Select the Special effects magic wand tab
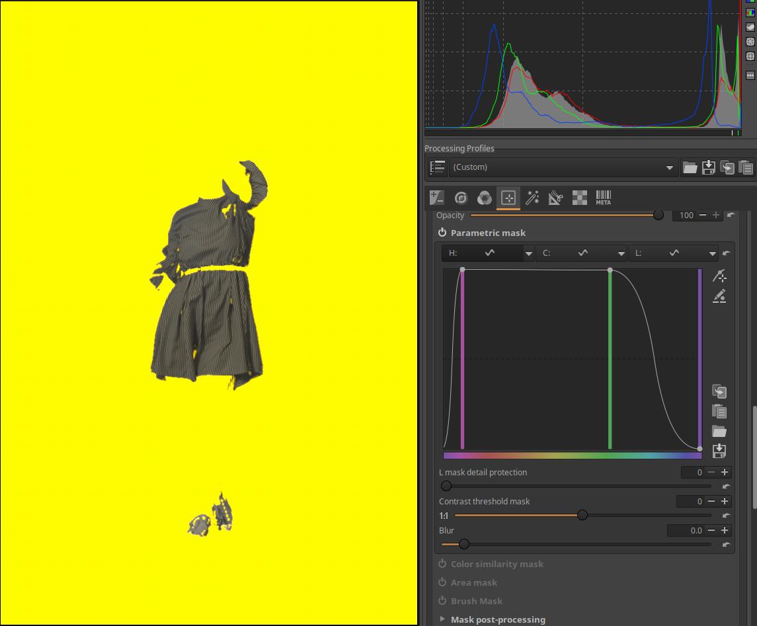Viewport: 757px width, 626px height. coord(532,198)
